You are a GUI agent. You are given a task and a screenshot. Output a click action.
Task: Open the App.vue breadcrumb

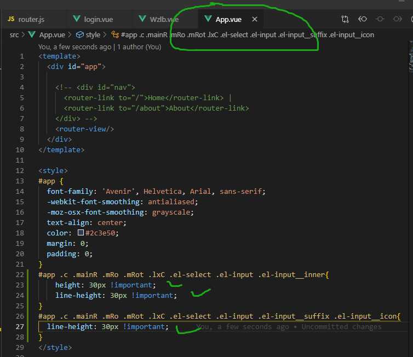tap(52, 34)
